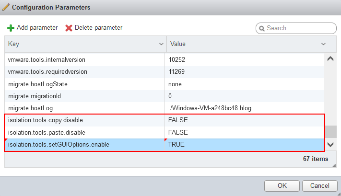The height and width of the screenshot is (196, 341).
Task: Click the table resize grip corner
Action: click(x=334, y=165)
